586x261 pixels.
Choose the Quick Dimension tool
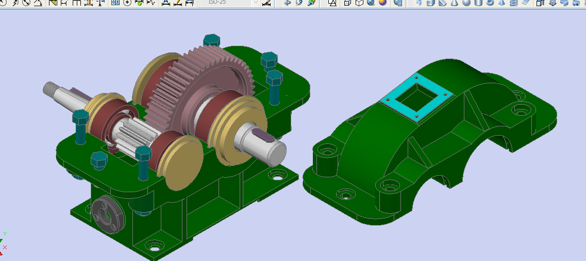[53, 2]
